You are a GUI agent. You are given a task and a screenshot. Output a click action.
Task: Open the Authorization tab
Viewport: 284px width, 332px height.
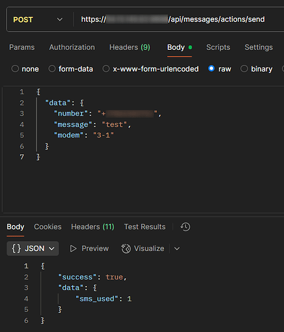point(72,47)
